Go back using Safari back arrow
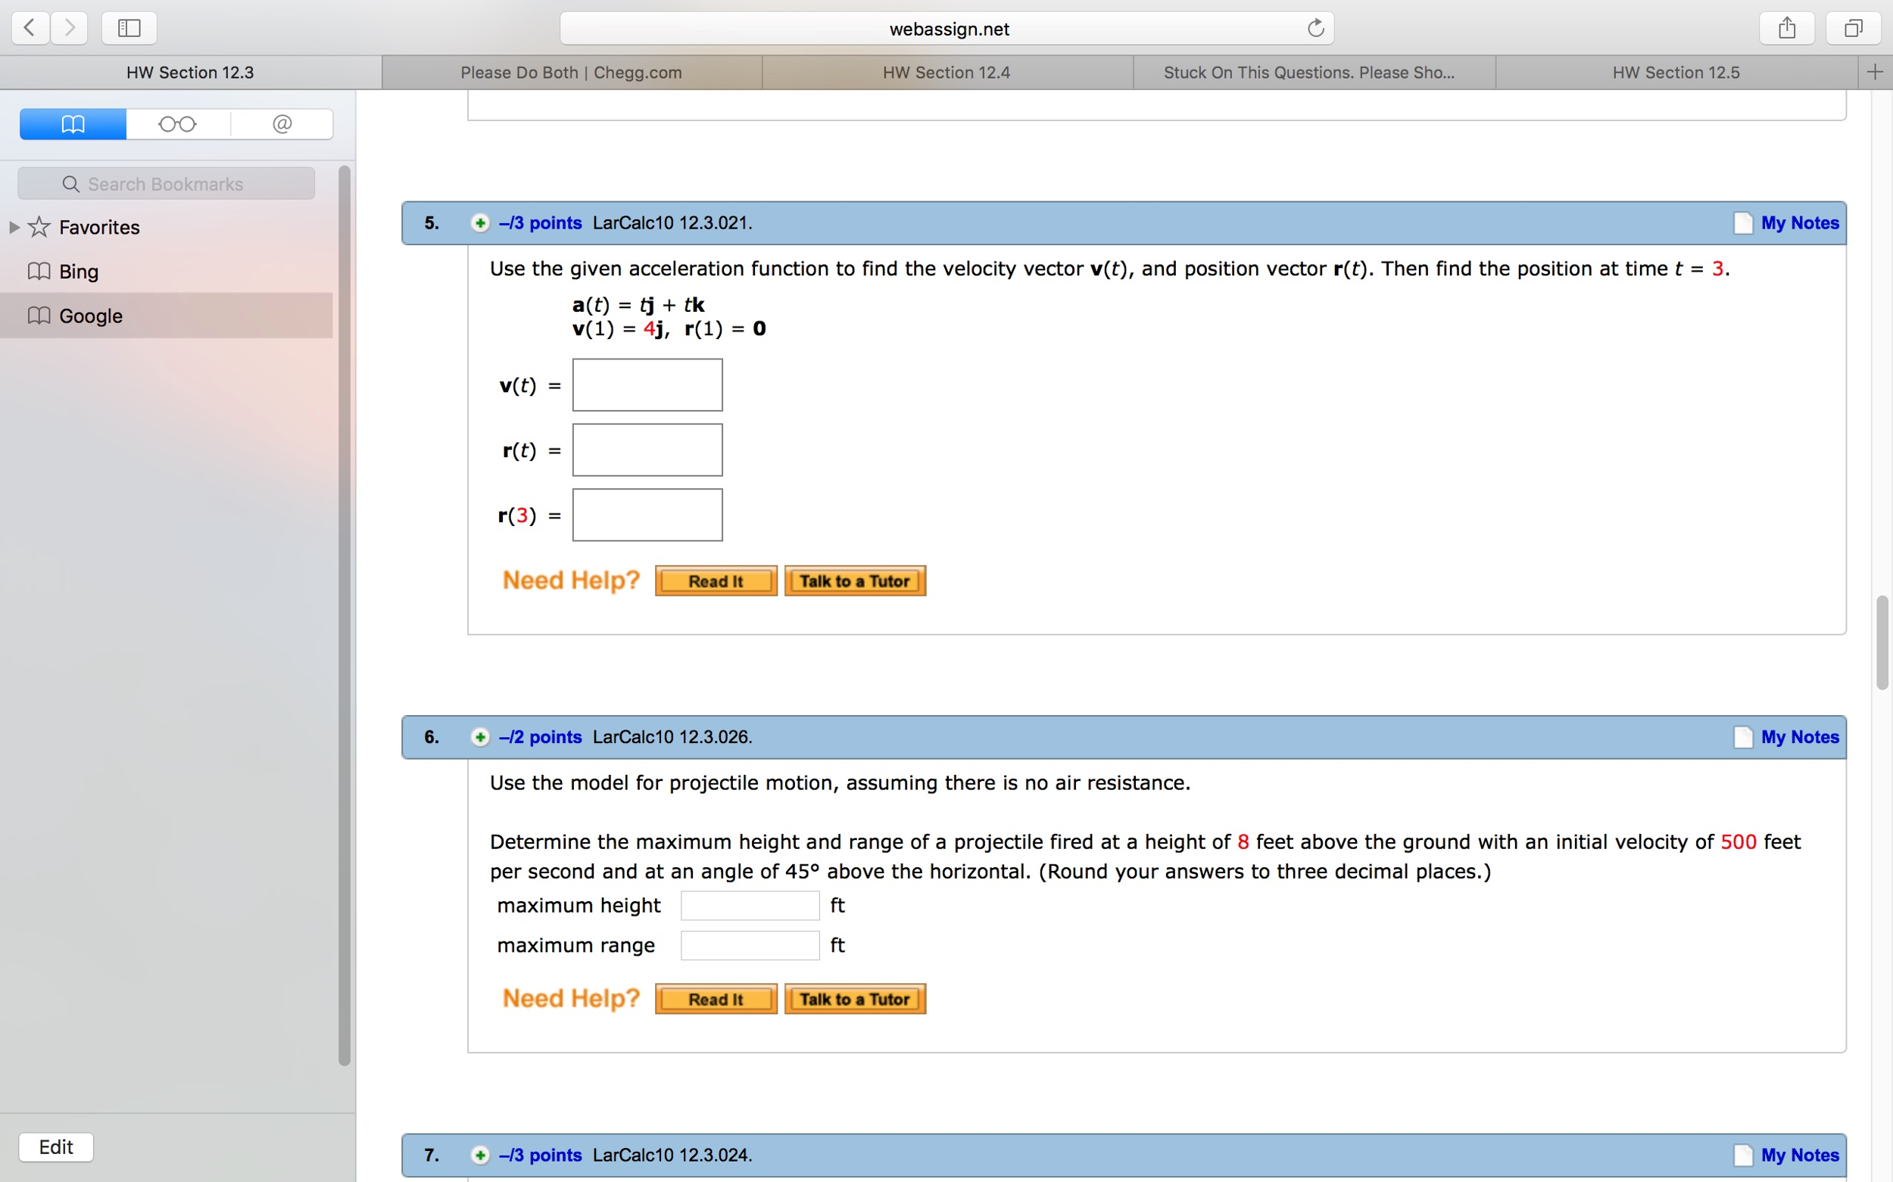This screenshot has width=1893, height=1182. tap(30, 28)
